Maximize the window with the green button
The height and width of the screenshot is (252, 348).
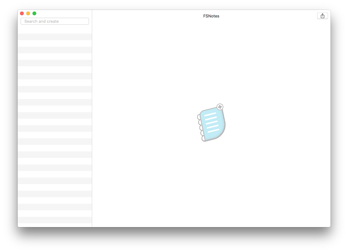pos(34,13)
